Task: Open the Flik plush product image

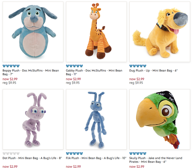Action: 96,119
